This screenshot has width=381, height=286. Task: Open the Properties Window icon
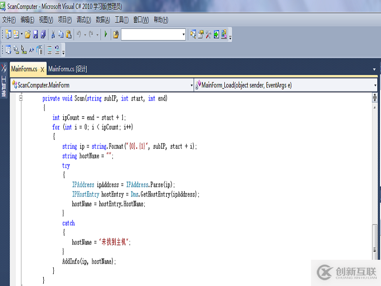pos(201,34)
